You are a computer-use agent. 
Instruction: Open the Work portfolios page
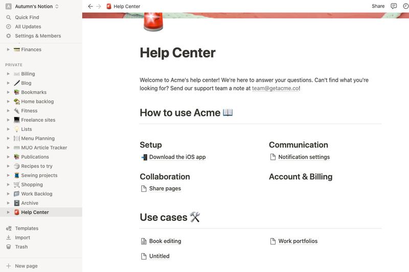(x=298, y=241)
